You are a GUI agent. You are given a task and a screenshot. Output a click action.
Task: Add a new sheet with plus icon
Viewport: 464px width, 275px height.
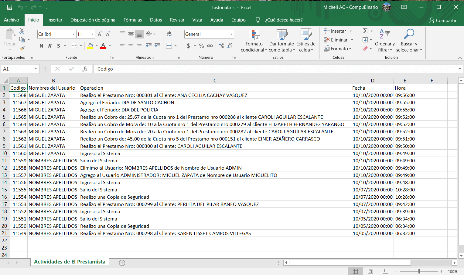[x=122, y=263]
